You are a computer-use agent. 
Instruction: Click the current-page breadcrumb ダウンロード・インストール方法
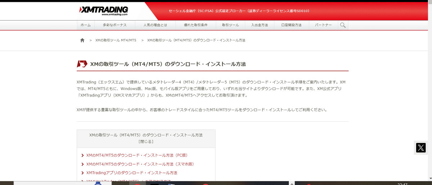196,40
